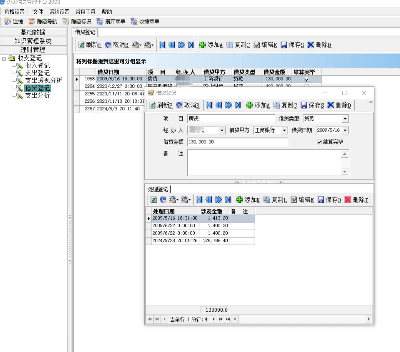Collapse the 收支登记 tree node

point(4,59)
